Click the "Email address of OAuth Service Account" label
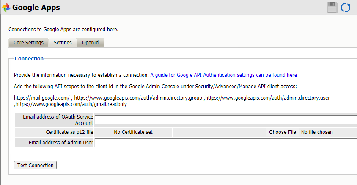The width and height of the screenshot is (357, 185). click(58, 120)
